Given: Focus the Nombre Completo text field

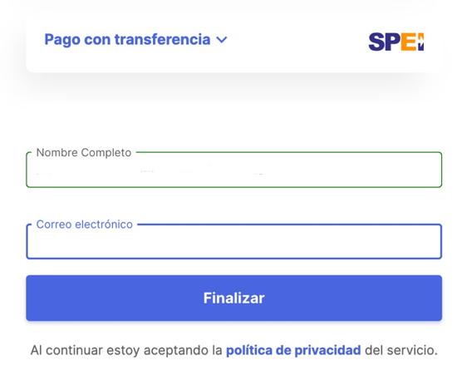Looking at the screenshot, I should pyautogui.click(x=234, y=170).
